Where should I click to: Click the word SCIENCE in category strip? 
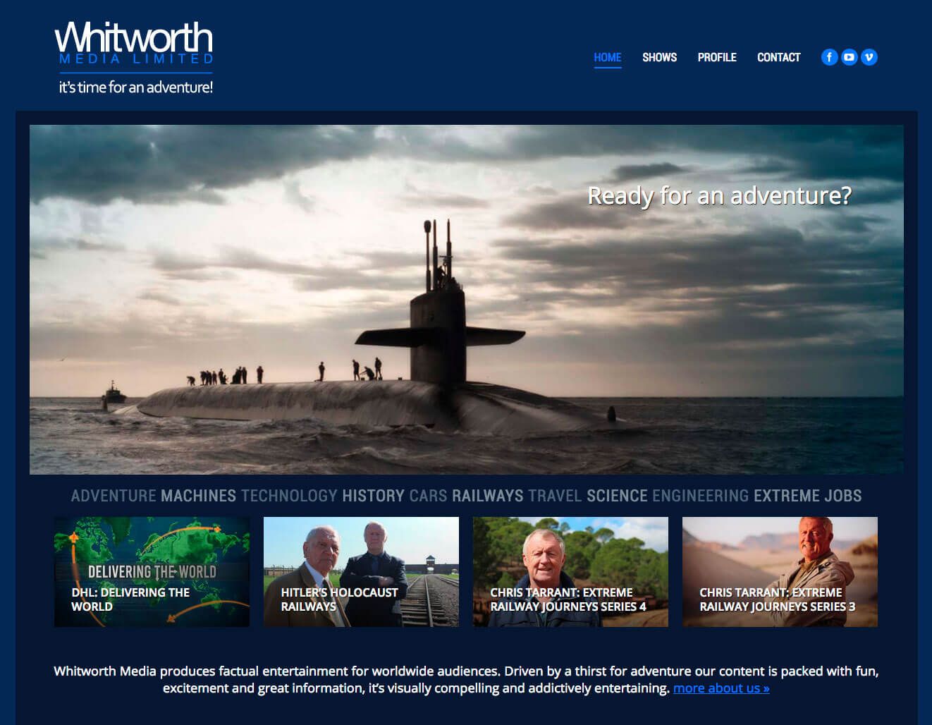coord(617,496)
